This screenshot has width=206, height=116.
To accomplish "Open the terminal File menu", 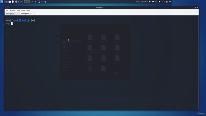I will click(7, 11).
